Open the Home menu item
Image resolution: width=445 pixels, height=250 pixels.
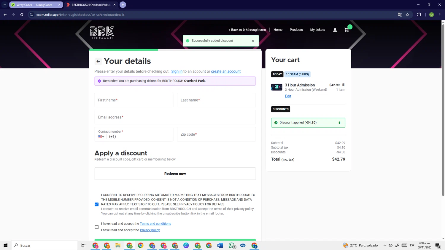(278, 30)
